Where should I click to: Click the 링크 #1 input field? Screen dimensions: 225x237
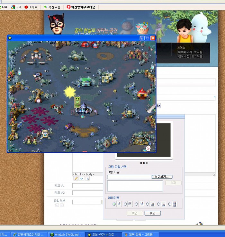pyautogui.click(x=87, y=185)
